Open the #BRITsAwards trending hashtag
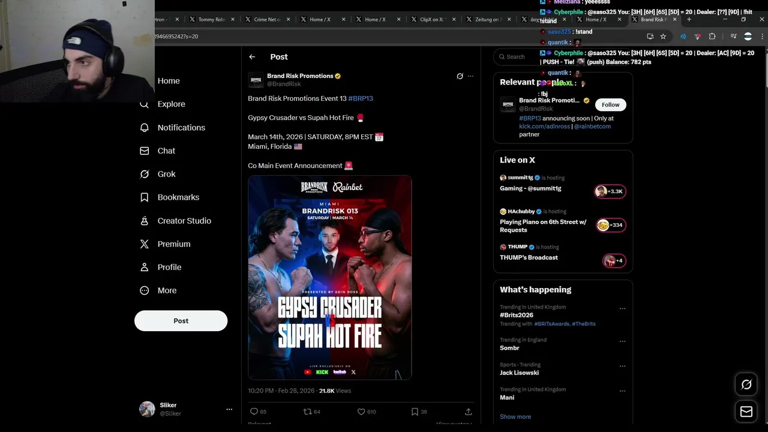 click(x=551, y=324)
